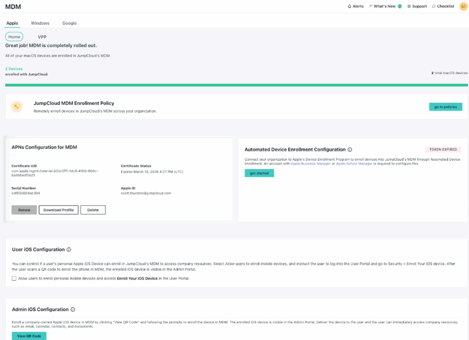Open Alerts from the top bar
Image resolution: width=469 pixels, height=340 pixels.
tap(355, 6)
